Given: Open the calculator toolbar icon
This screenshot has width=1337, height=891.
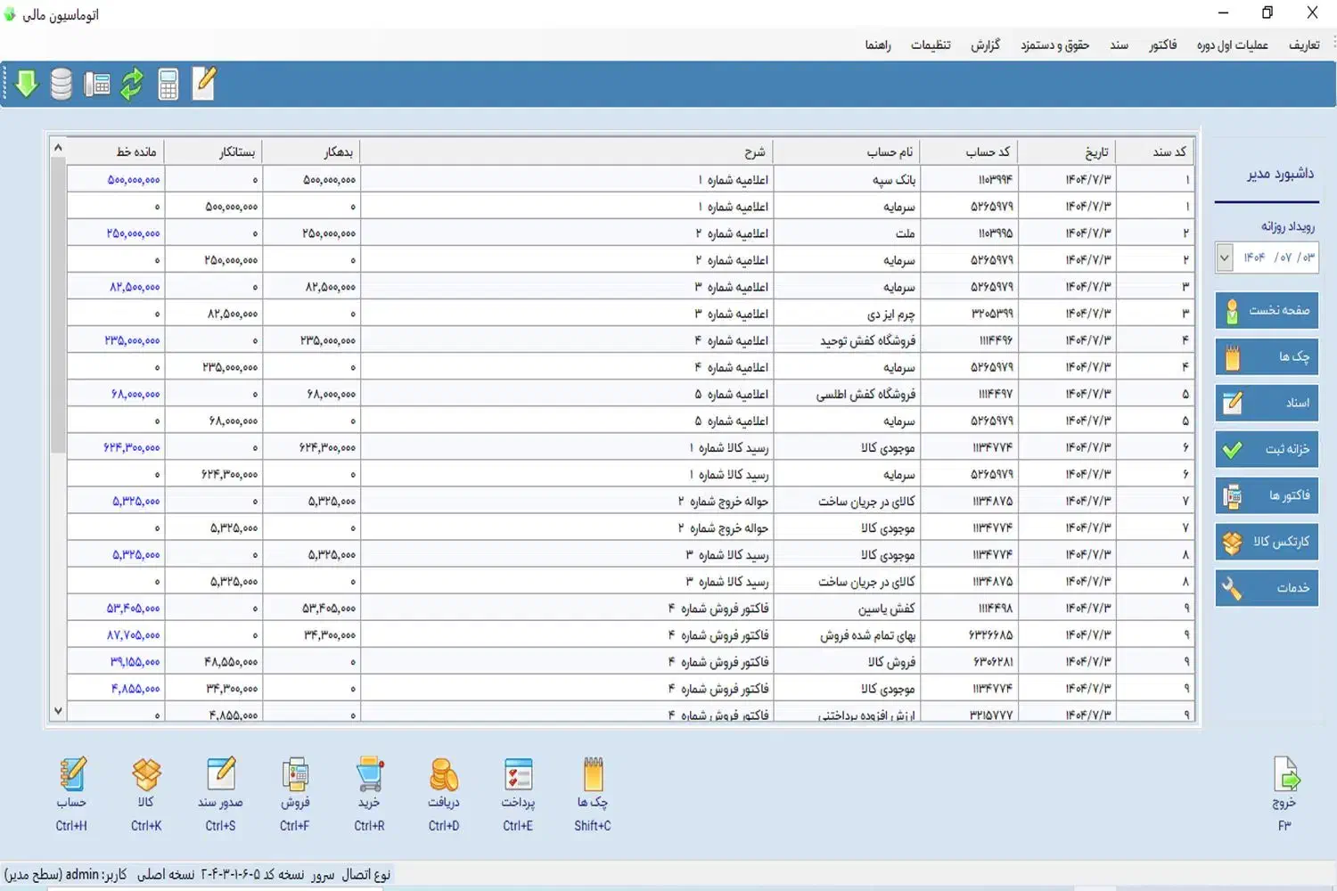Looking at the screenshot, I should tap(168, 84).
